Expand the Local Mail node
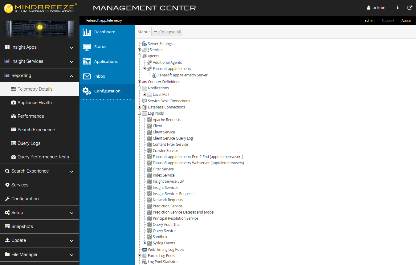This screenshot has width=416, height=265. [145, 95]
